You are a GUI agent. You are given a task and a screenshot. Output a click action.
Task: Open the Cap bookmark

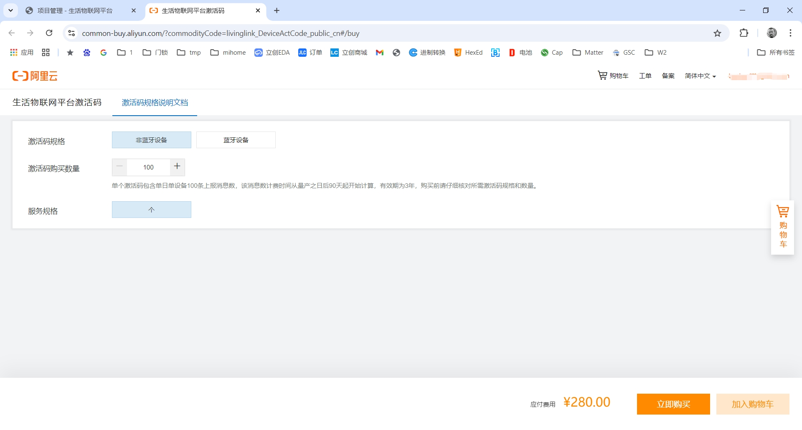pyautogui.click(x=552, y=52)
